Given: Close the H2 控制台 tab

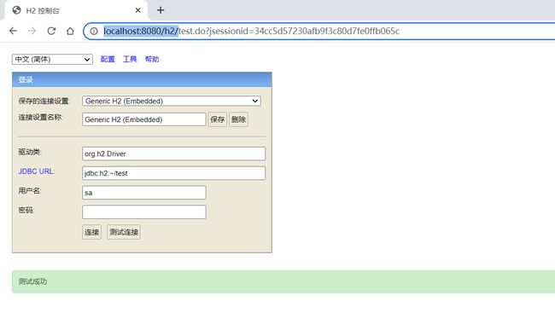Looking at the screenshot, I should pyautogui.click(x=138, y=10).
